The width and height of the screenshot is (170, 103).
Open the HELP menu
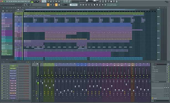pyautogui.click(x=29, y=1)
